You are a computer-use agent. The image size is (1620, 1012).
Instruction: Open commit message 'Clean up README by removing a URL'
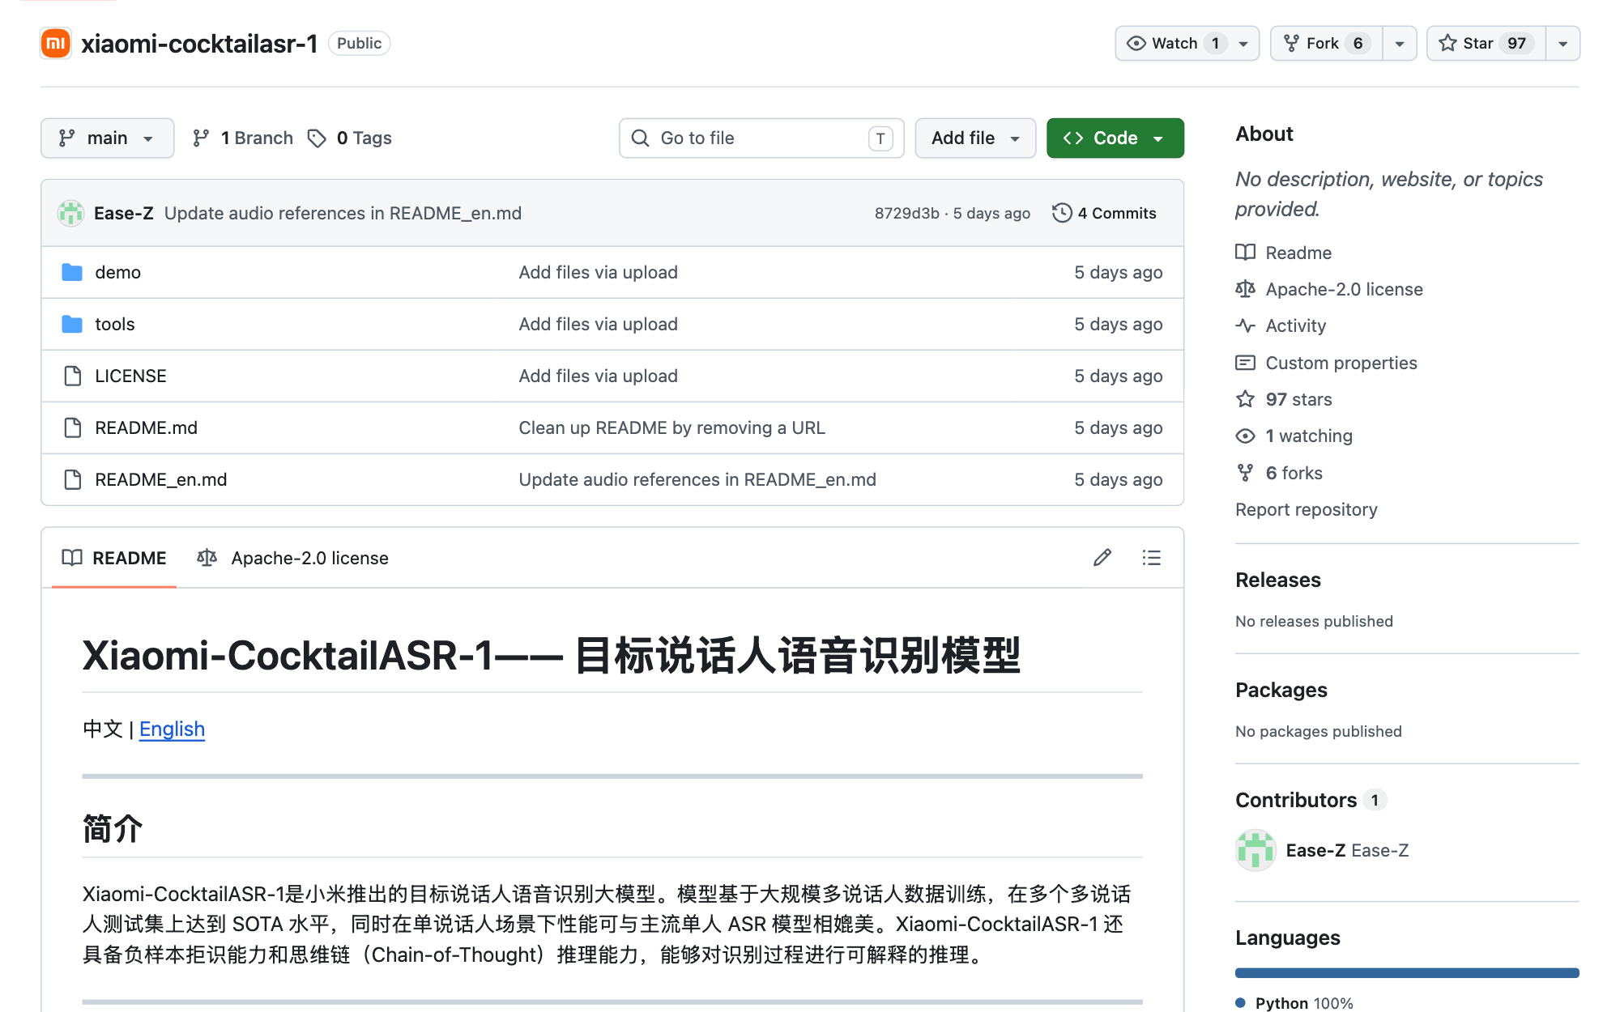click(671, 427)
